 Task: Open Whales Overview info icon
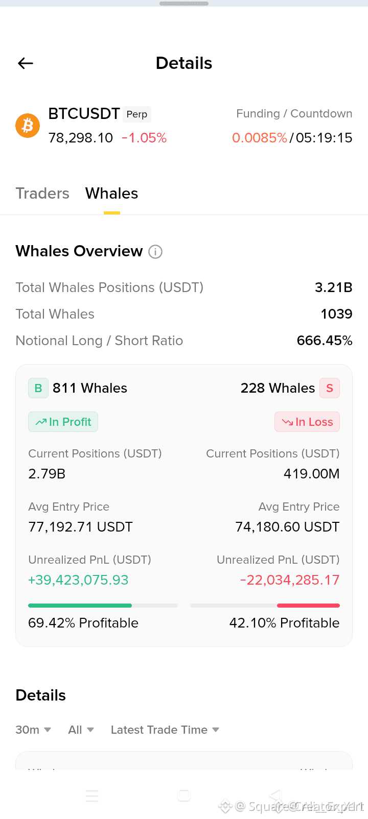[x=155, y=252]
